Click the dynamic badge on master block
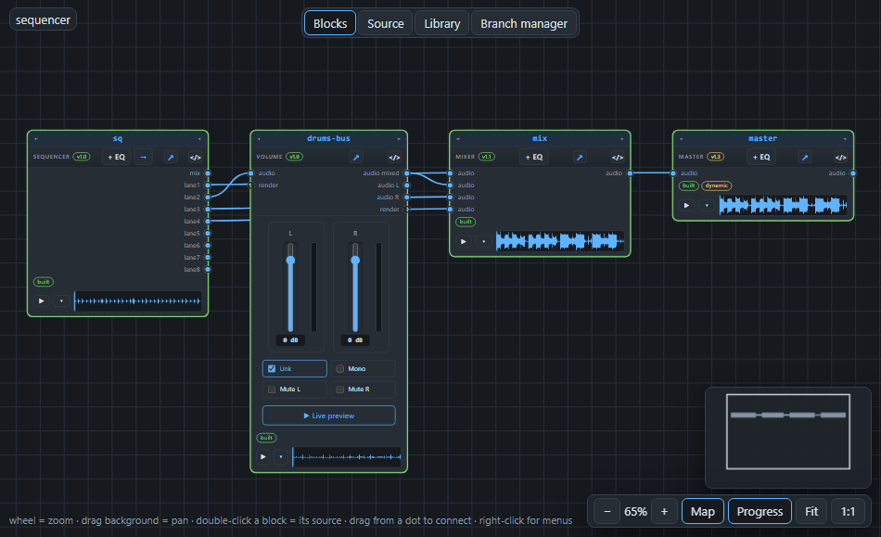 (716, 185)
